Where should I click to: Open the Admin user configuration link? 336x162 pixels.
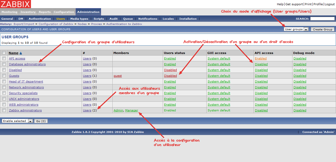coord(118,110)
